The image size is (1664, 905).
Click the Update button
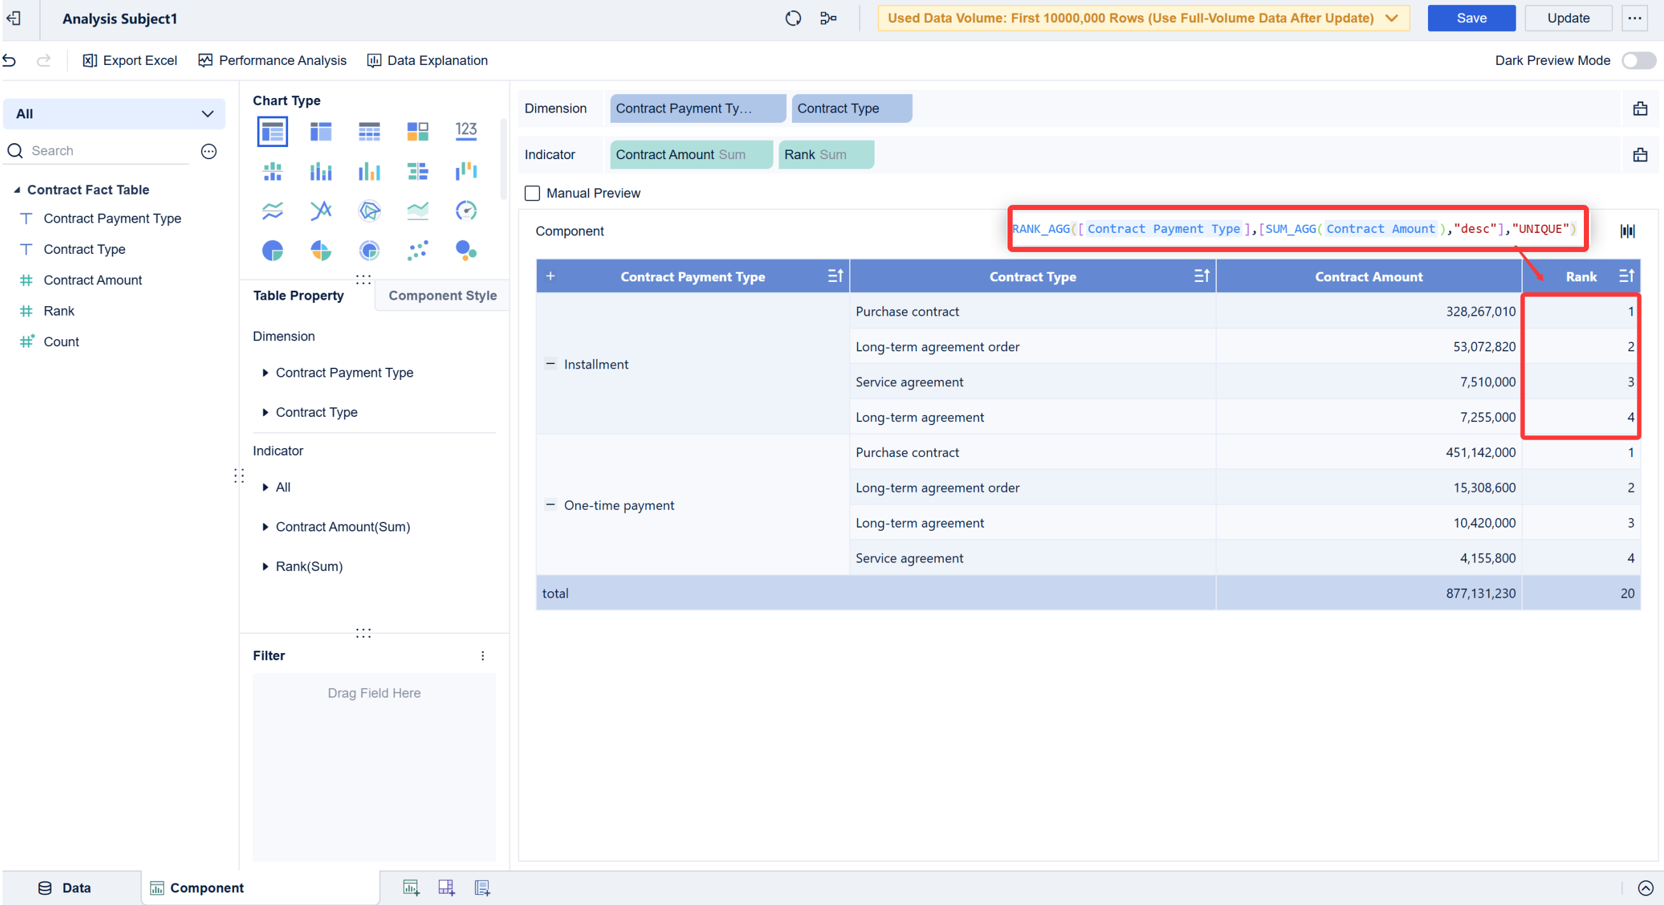pyautogui.click(x=1568, y=18)
